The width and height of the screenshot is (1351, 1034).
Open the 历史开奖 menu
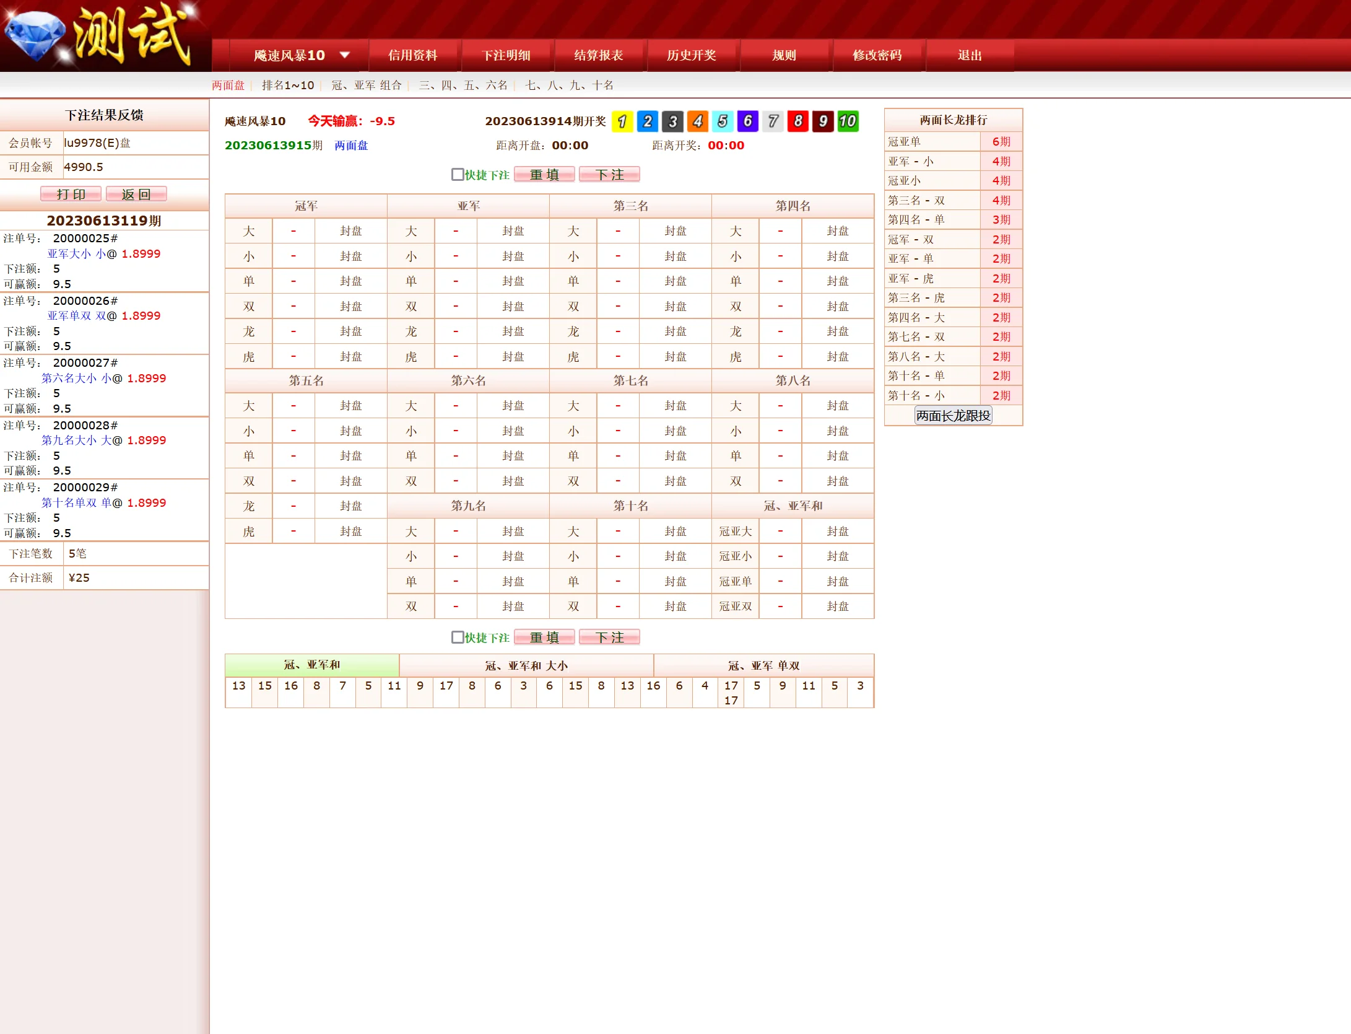click(x=691, y=55)
